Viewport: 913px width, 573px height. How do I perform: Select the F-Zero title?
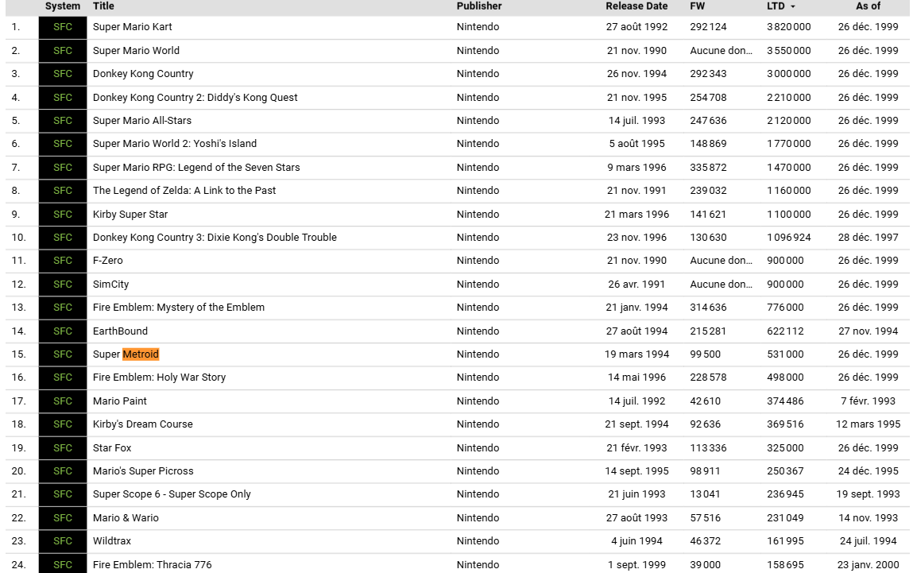(x=108, y=261)
